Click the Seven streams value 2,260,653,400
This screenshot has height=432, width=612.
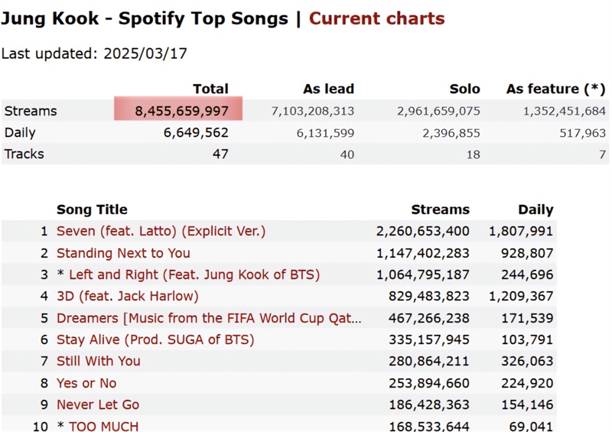[423, 231]
